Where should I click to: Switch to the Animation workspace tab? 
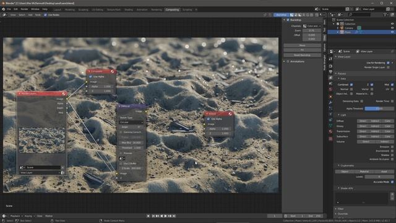pos(142,10)
